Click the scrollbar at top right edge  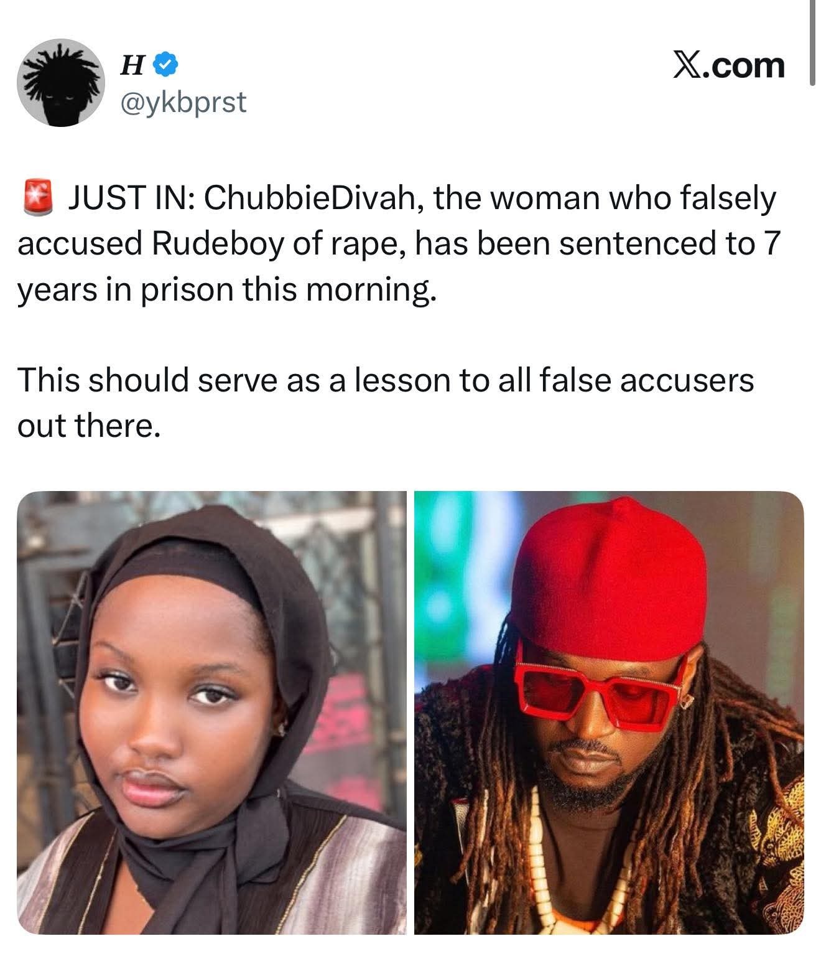point(812,41)
